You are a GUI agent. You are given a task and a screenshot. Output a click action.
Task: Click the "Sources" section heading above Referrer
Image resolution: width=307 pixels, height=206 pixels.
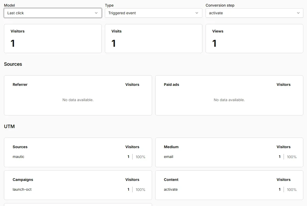(x=13, y=64)
